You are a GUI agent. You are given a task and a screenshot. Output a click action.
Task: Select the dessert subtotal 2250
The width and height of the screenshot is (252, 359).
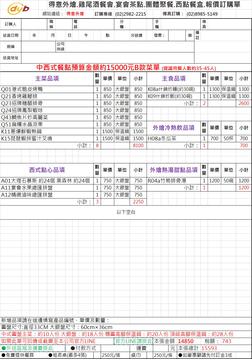138,202
